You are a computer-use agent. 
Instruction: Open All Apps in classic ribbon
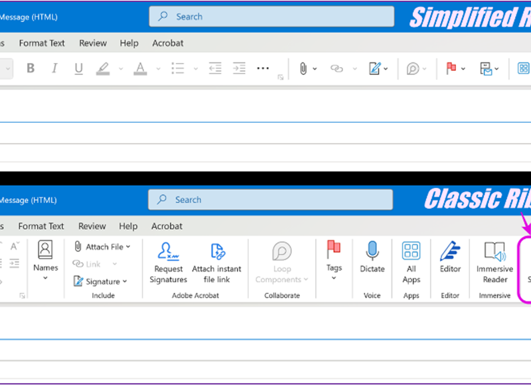[411, 262]
